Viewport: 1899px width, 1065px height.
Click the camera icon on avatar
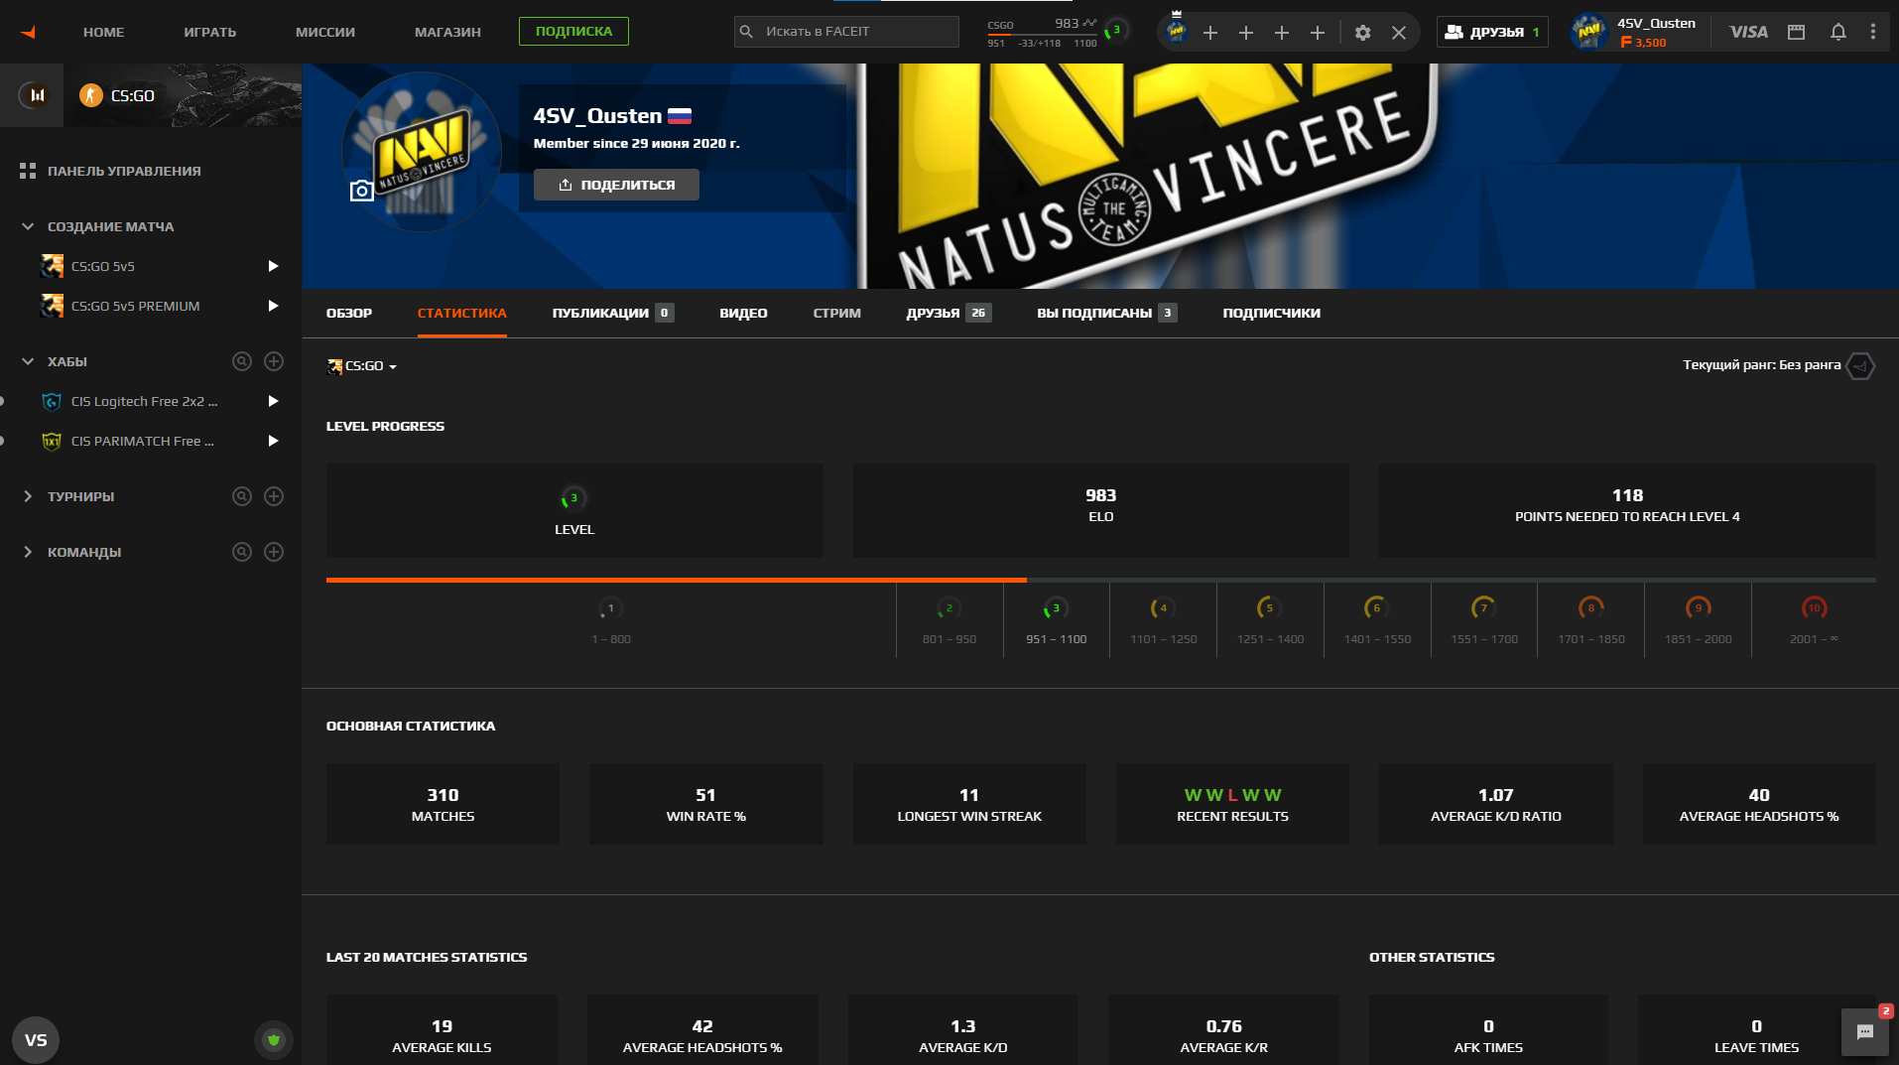361,191
